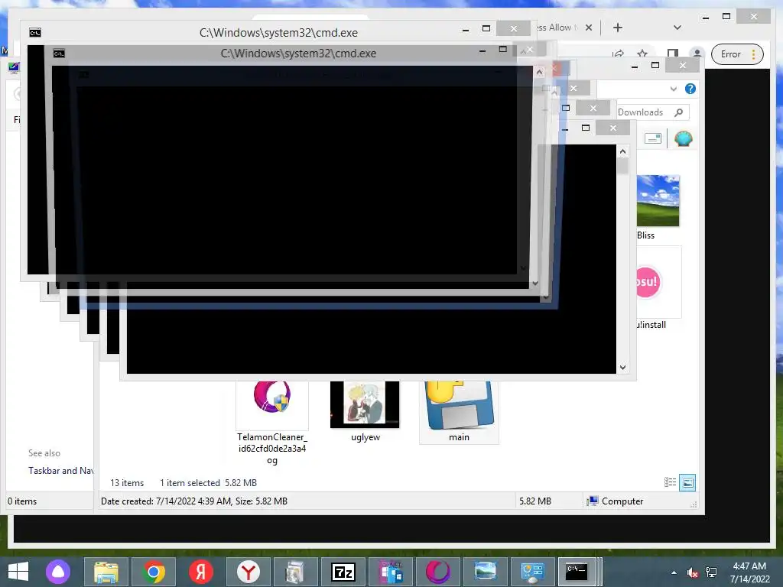
Task: Switch to the cmd.exe taskbar button
Action: point(577,572)
